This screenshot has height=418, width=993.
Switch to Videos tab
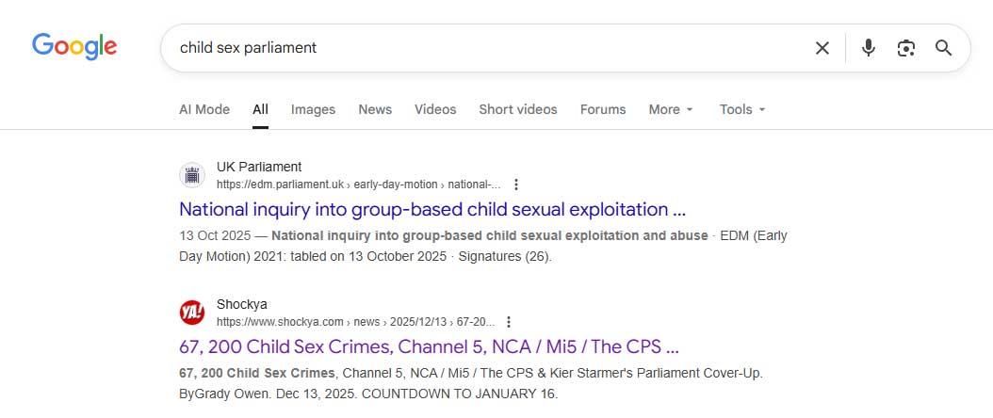pos(435,109)
